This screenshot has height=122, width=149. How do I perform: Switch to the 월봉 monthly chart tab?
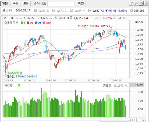pos(26,3)
